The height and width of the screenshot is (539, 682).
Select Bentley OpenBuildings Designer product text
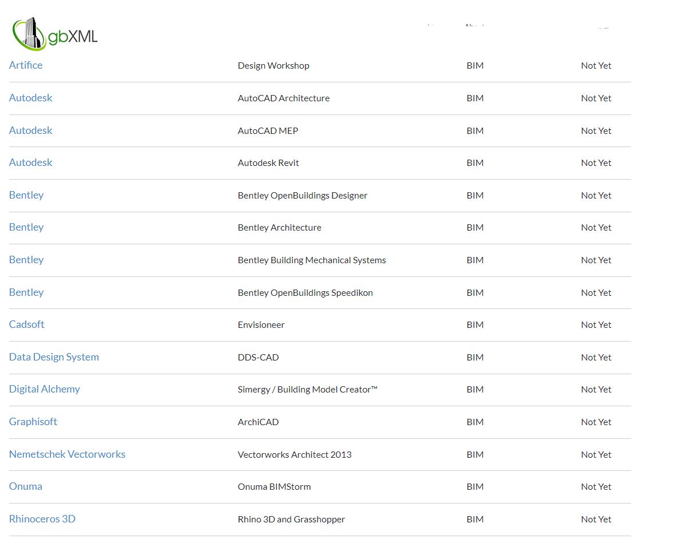pos(302,196)
